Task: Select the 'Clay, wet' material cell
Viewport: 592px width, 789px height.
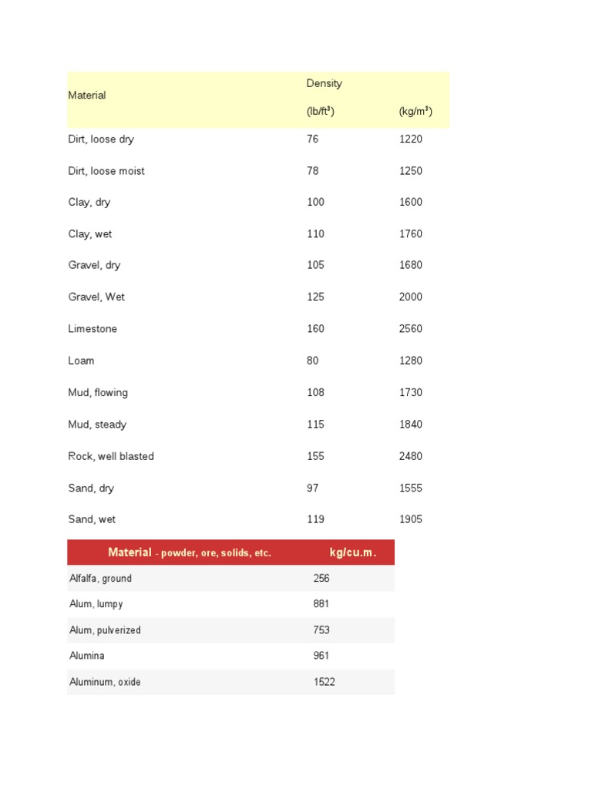Action: tap(90, 234)
